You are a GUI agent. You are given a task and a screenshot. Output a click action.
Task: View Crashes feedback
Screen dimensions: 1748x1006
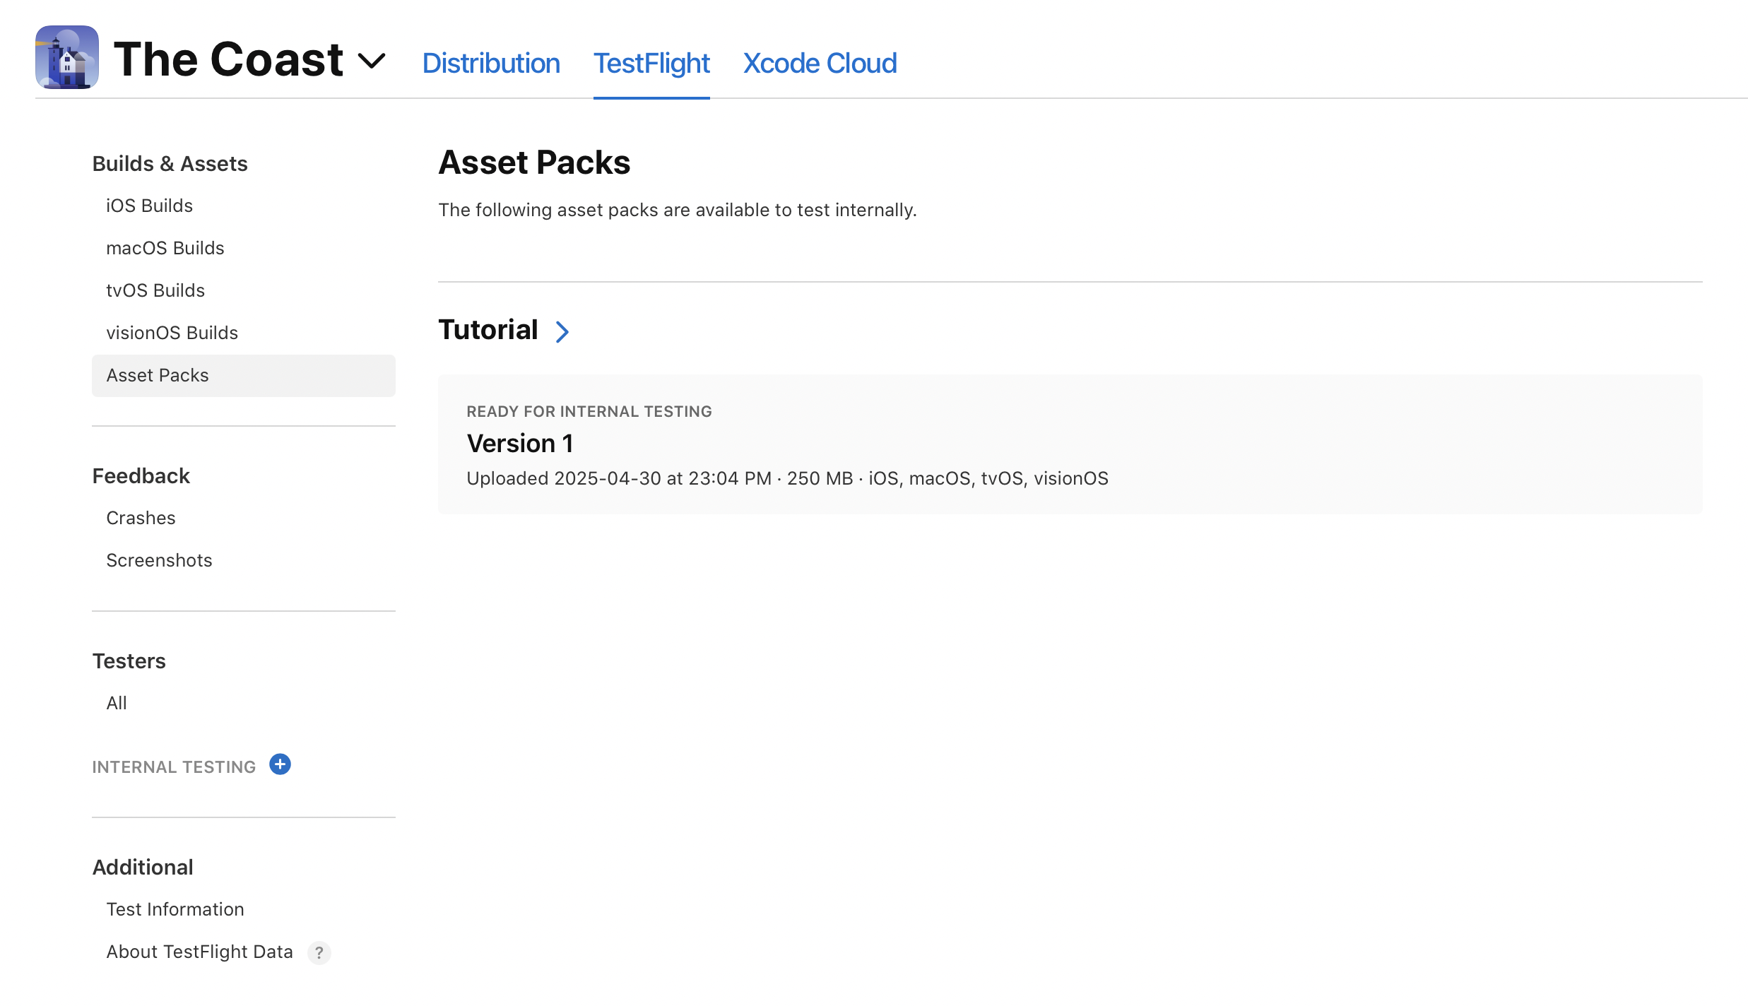141,518
